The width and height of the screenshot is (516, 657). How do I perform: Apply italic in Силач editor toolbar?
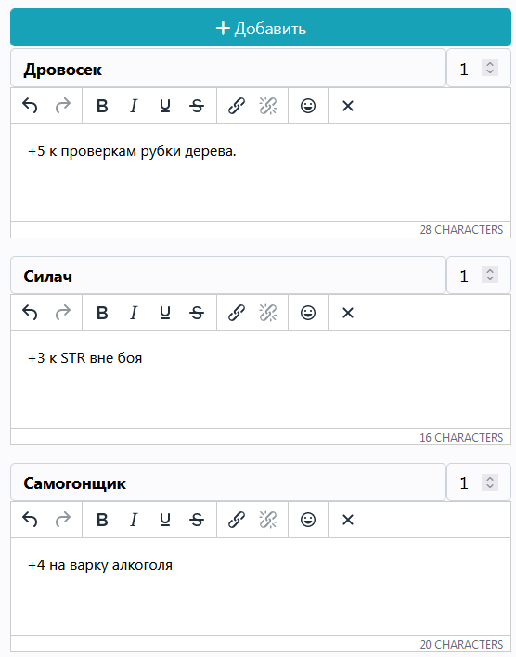134,313
